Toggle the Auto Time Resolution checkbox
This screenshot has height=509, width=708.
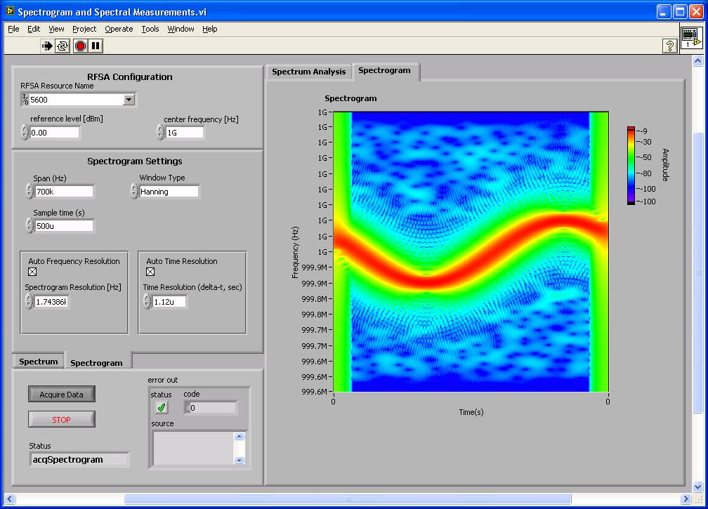(150, 272)
